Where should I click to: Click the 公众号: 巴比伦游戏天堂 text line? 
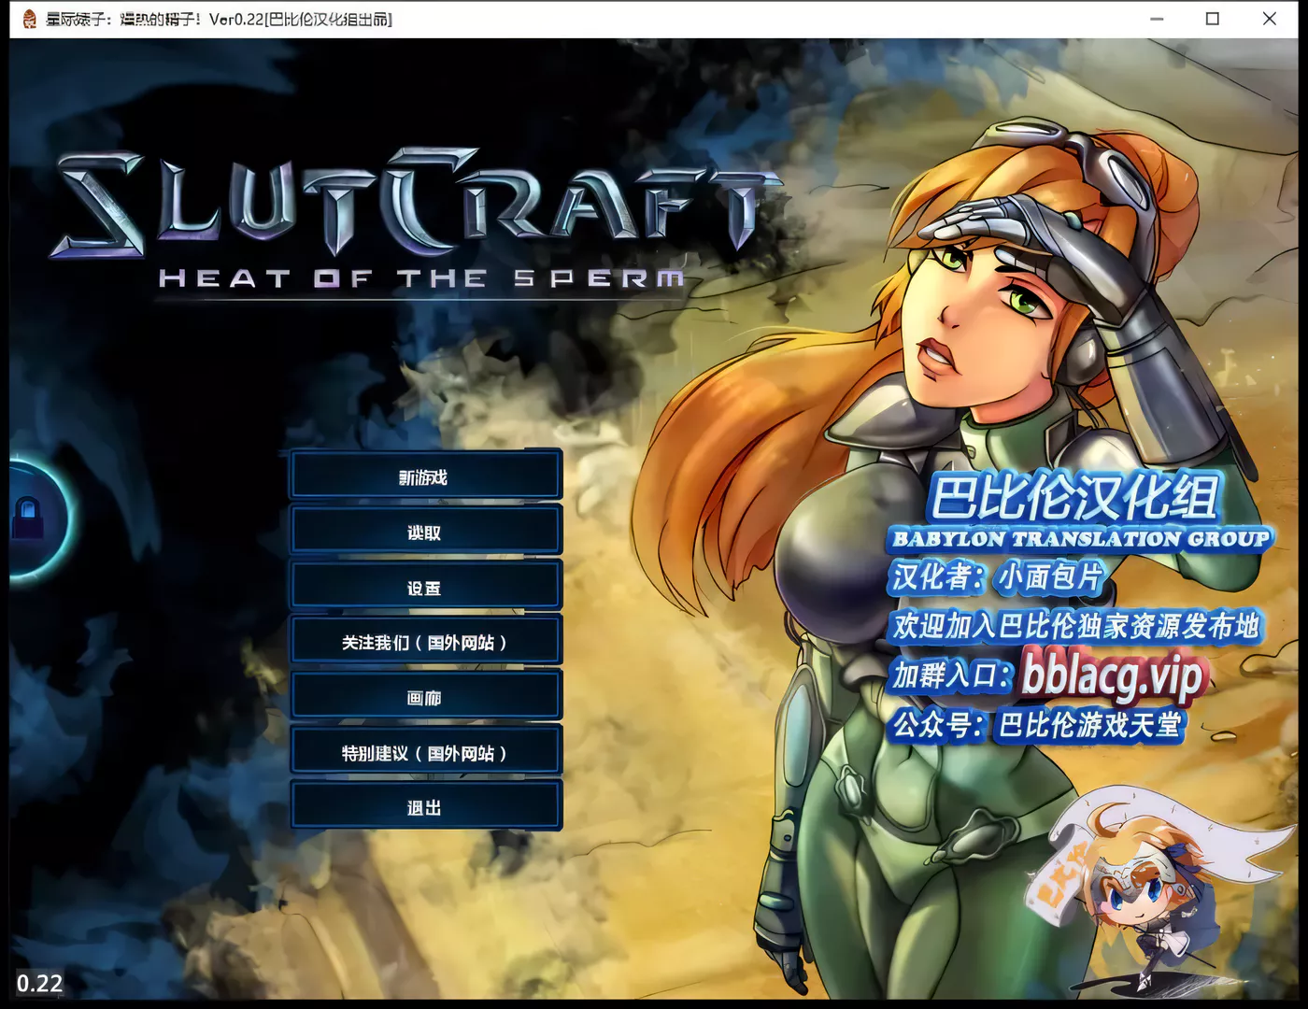(1037, 725)
